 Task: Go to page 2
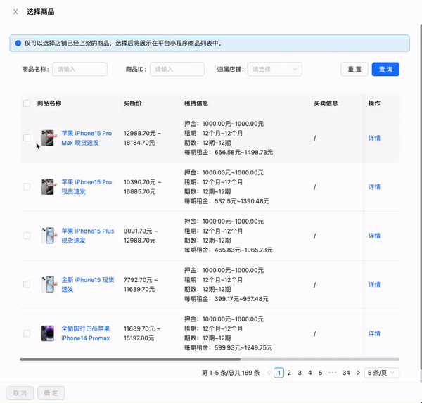click(x=289, y=373)
